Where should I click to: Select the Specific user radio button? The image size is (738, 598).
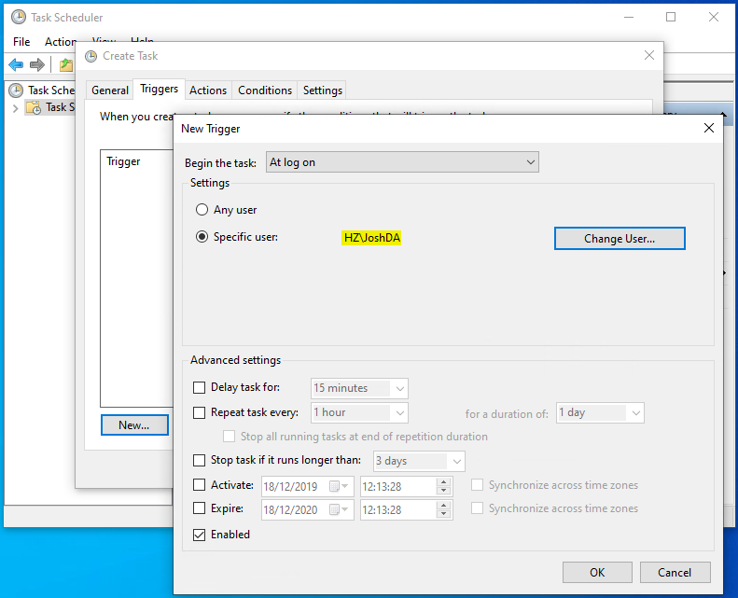[x=202, y=237]
